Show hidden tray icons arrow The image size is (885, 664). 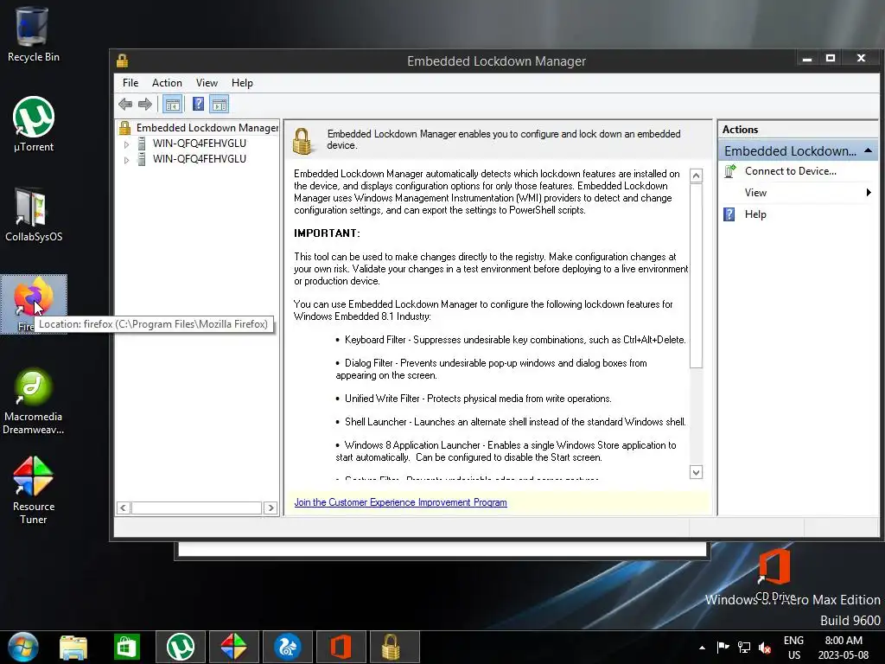(x=702, y=648)
